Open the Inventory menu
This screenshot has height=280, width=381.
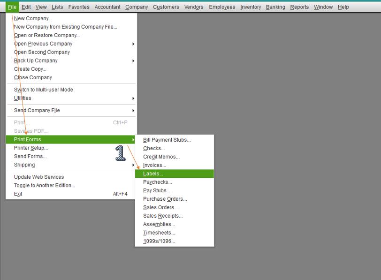coord(251,7)
